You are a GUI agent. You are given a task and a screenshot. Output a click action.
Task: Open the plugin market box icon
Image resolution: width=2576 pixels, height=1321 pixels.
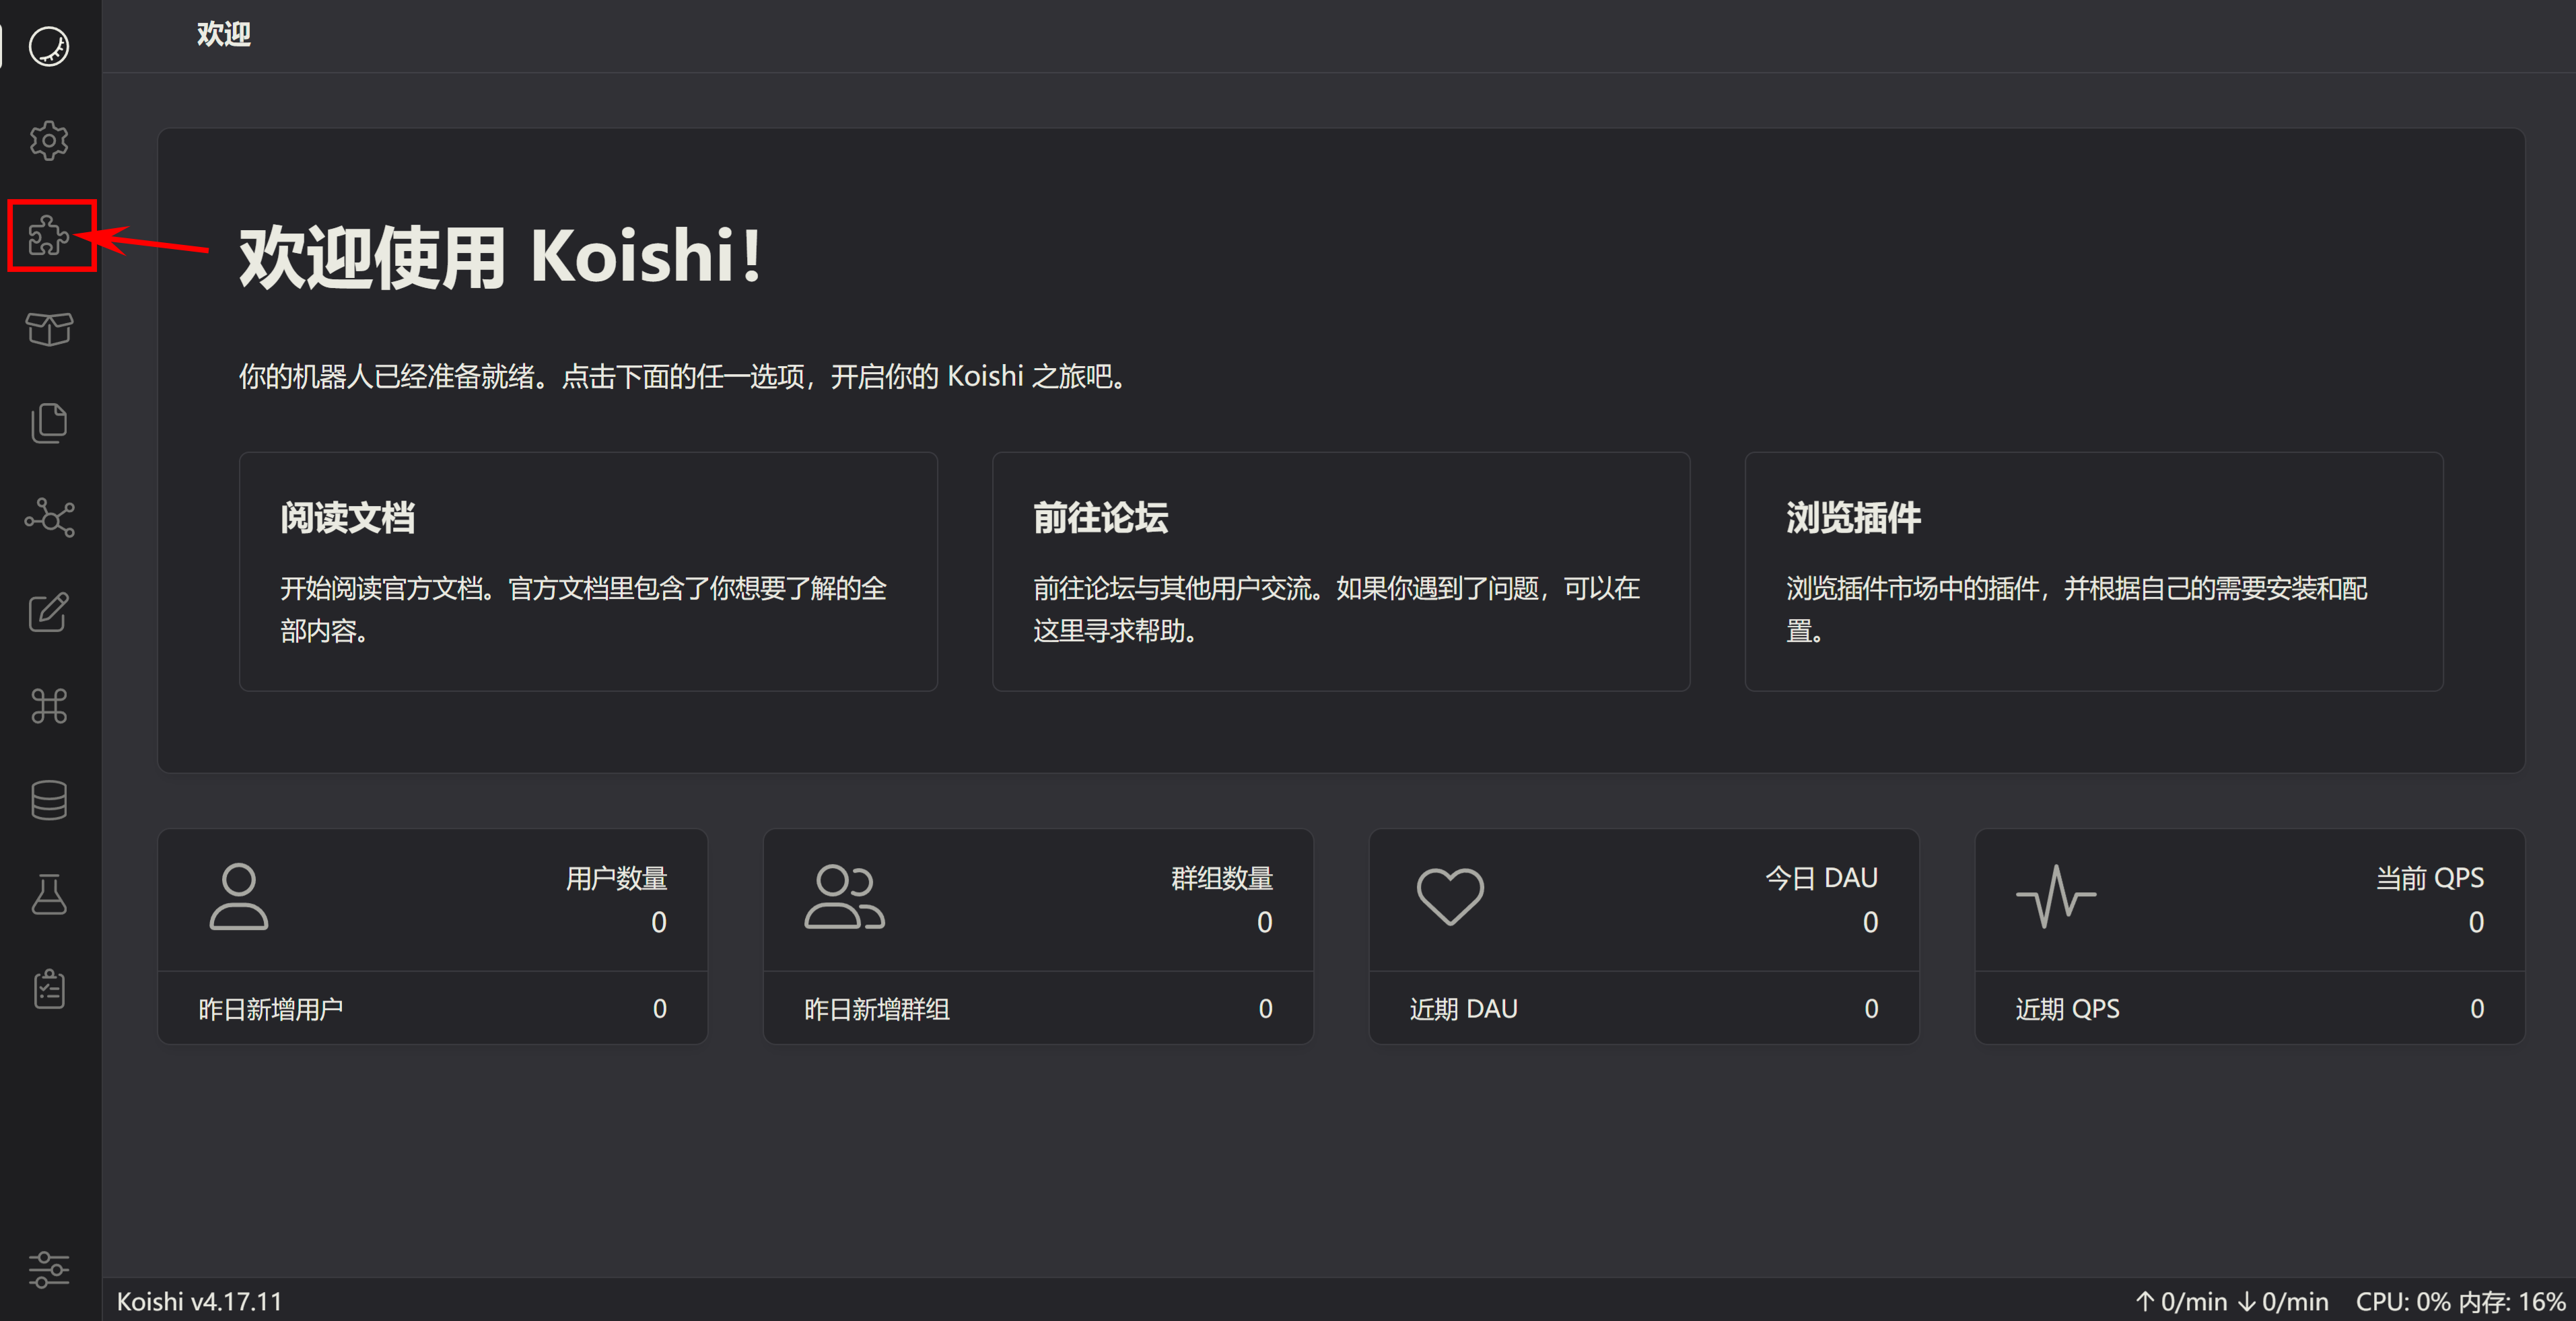pyautogui.click(x=50, y=329)
